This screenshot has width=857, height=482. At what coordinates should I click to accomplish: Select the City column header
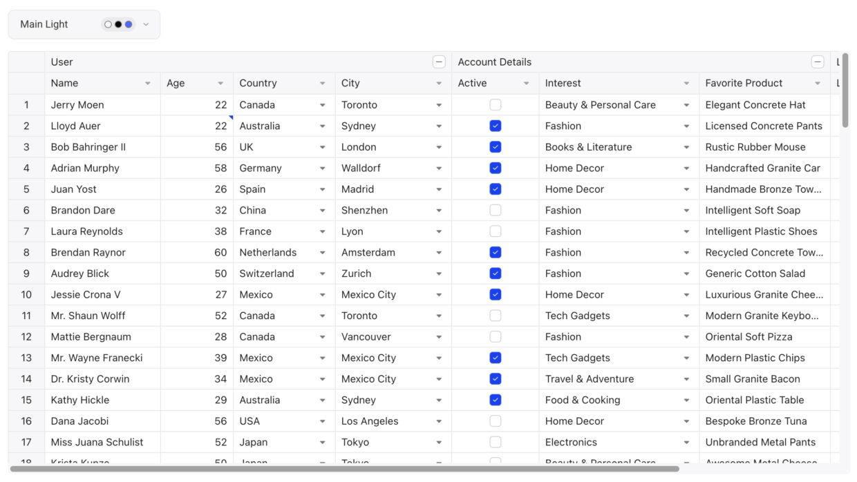[x=393, y=84]
